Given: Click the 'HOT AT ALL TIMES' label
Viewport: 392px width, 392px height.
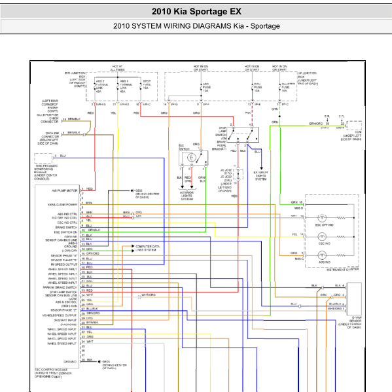Looking at the screenshot, I should click(x=118, y=68).
